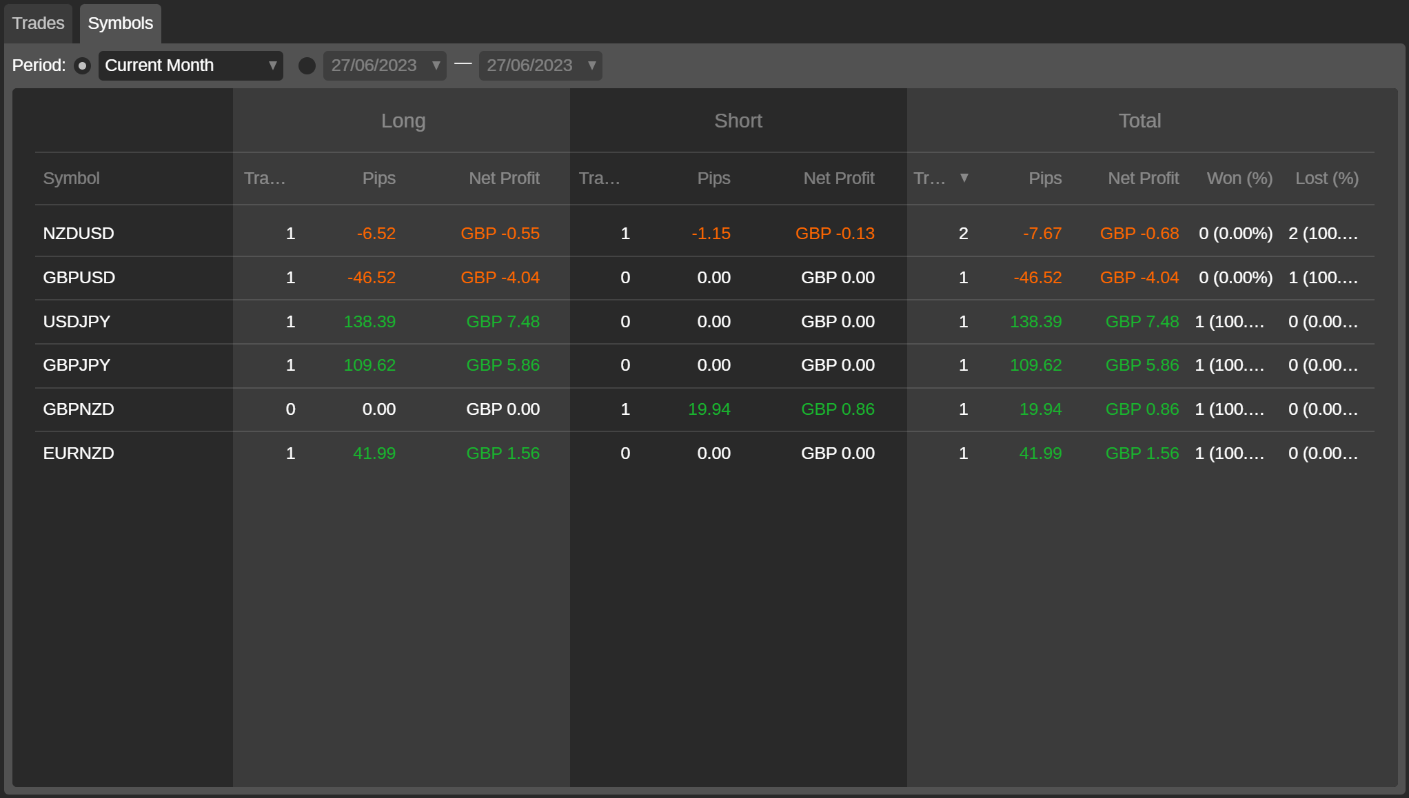This screenshot has width=1409, height=798.
Task: Switch to the Trades tab
Action: (38, 23)
